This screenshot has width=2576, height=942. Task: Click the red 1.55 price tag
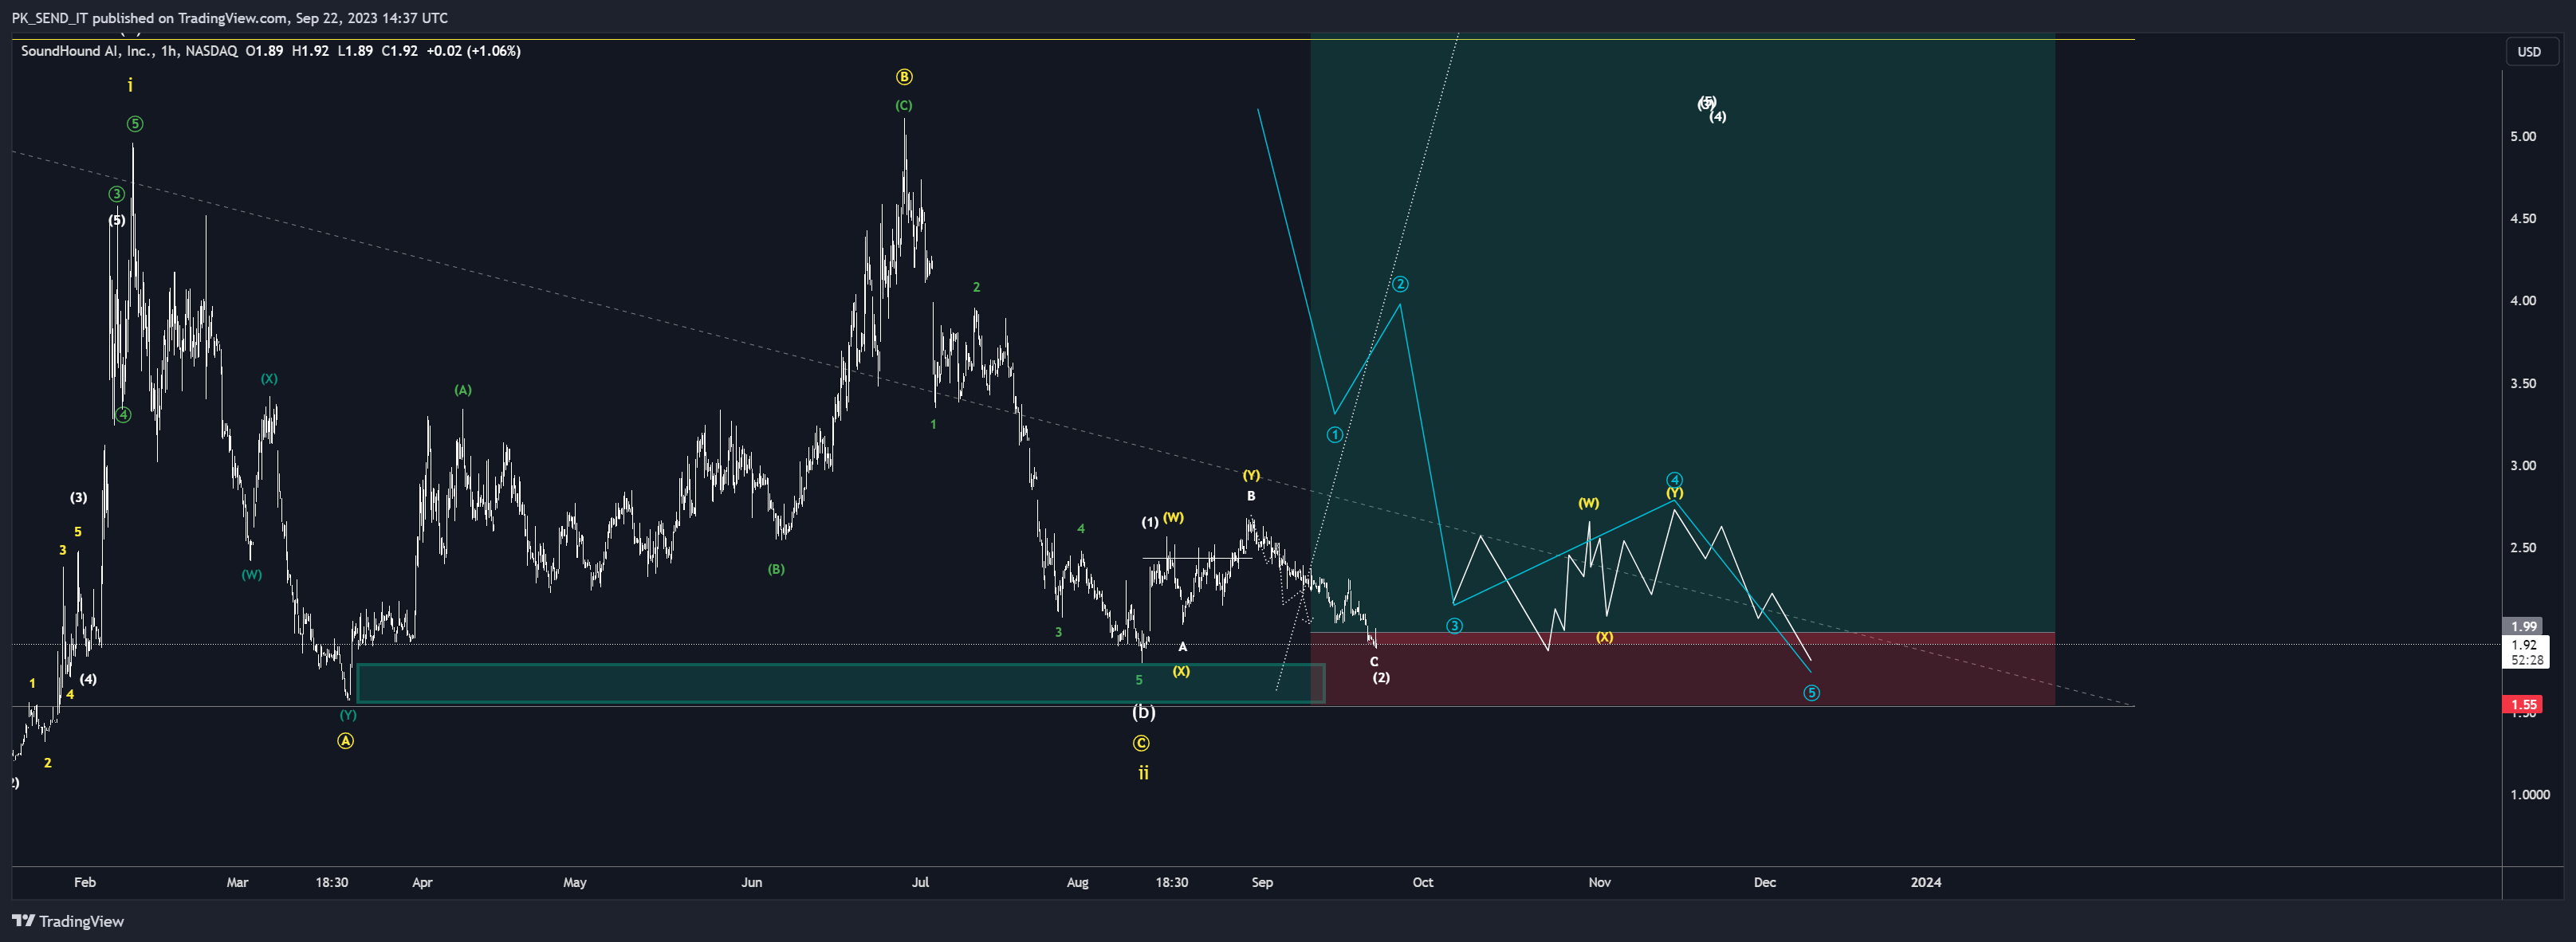coord(2523,705)
